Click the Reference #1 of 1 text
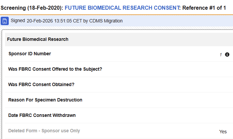This screenshot has width=233, height=139. [204, 8]
